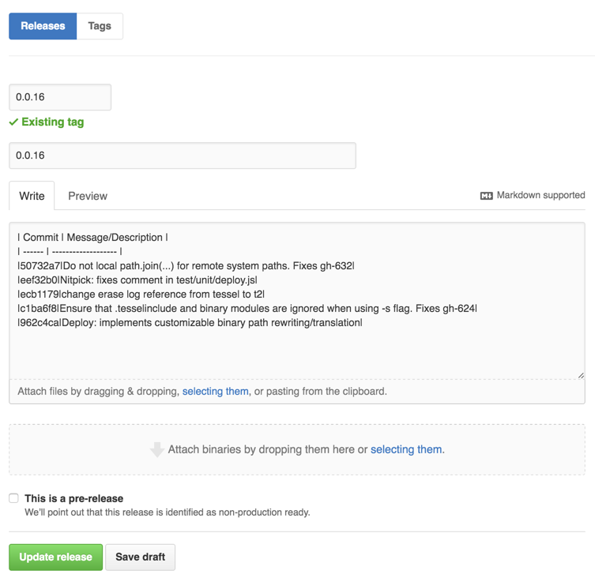
Task: Enable the pre-release checkbox
Action: coord(13,498)
